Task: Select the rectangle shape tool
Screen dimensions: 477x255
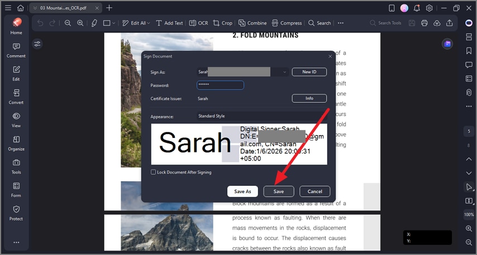Action: tap(107, 23)
